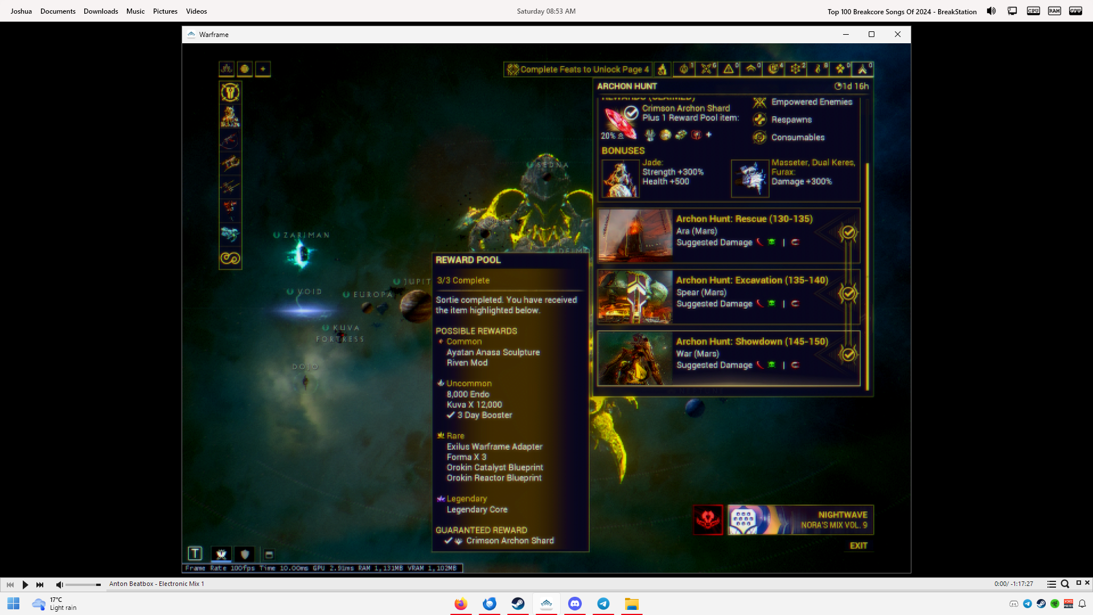Select the Warframe portrait in the loadout sidebar
Image resolution: width=1093 pixels, height=615 pixels.
click(x=230, y=116)
